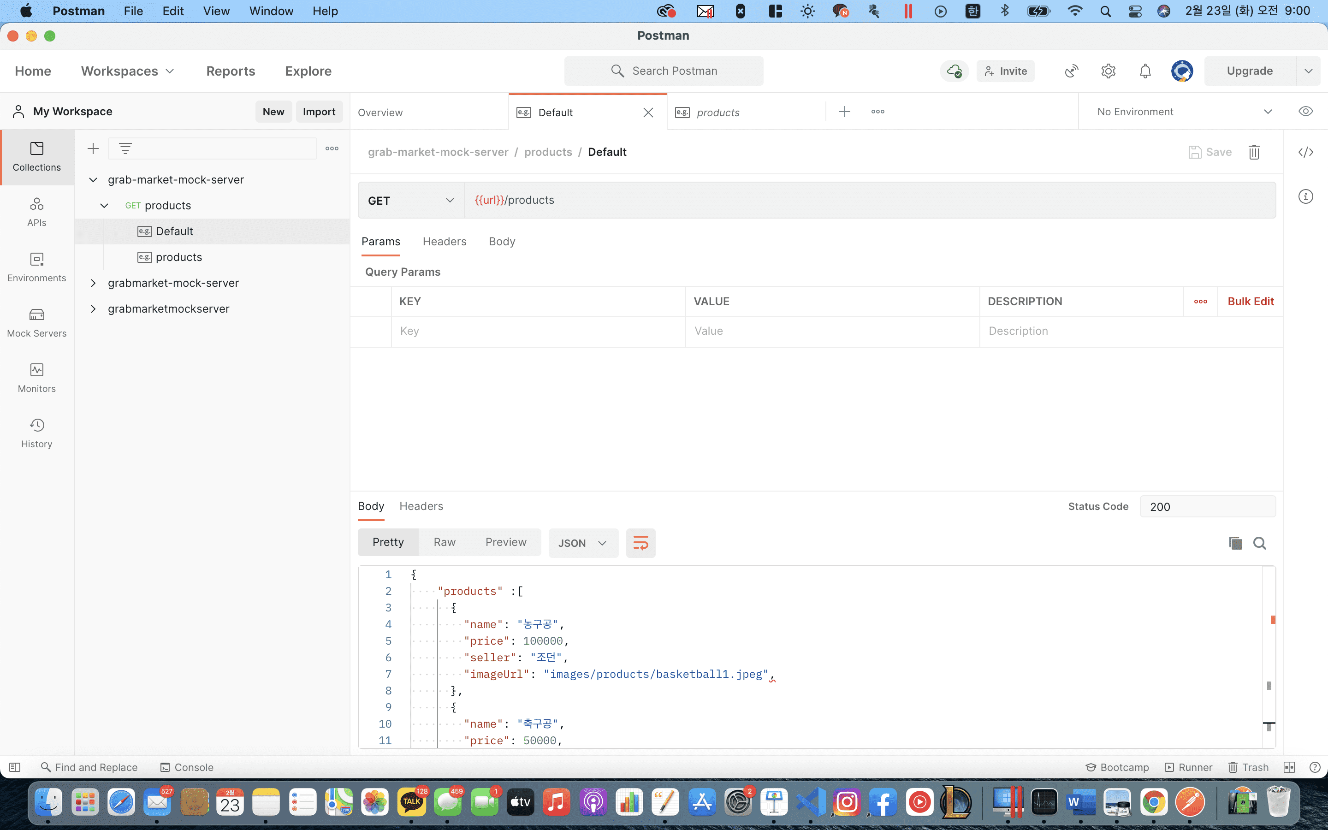This screenshot has height=830, width=1328.
Task: Click the Save button
Action: (x=1210, y=152)
